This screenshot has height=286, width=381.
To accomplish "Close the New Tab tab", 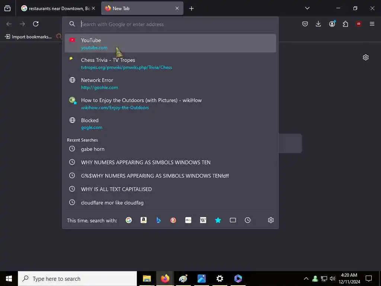I will pyautogui.click(x=177, y=9).
